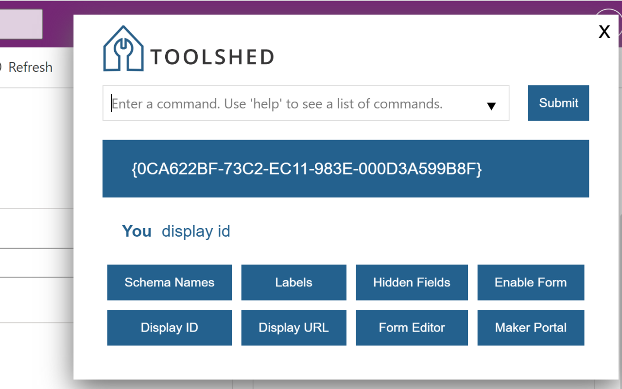Close the Toolshed dialog with the X
The height and width of the screenshot is (389, 622).
point(604,32)
